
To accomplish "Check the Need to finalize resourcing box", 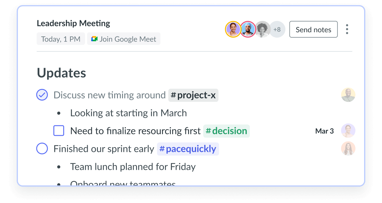I will click(59, 131).
